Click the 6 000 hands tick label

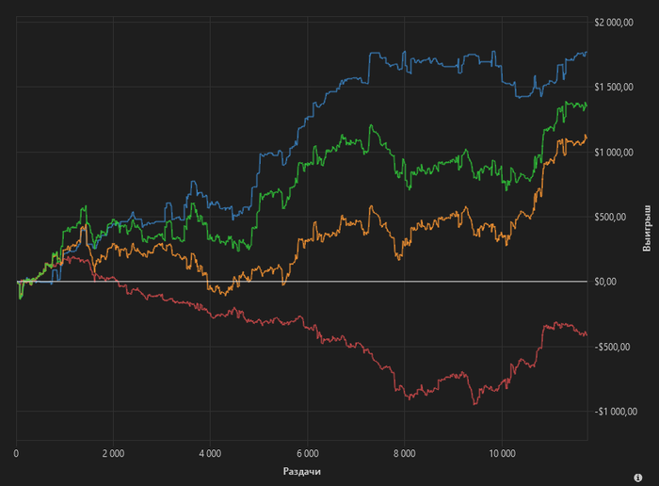coord(307,454)
